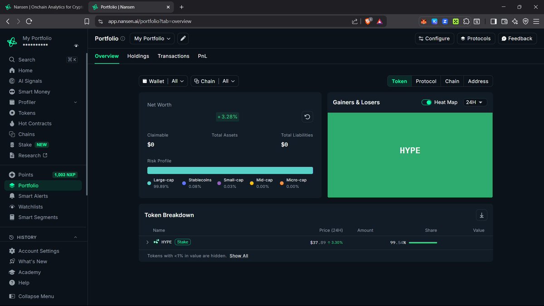
Task: Collapse the HISTORY section chevron
Action: point(75,237)
